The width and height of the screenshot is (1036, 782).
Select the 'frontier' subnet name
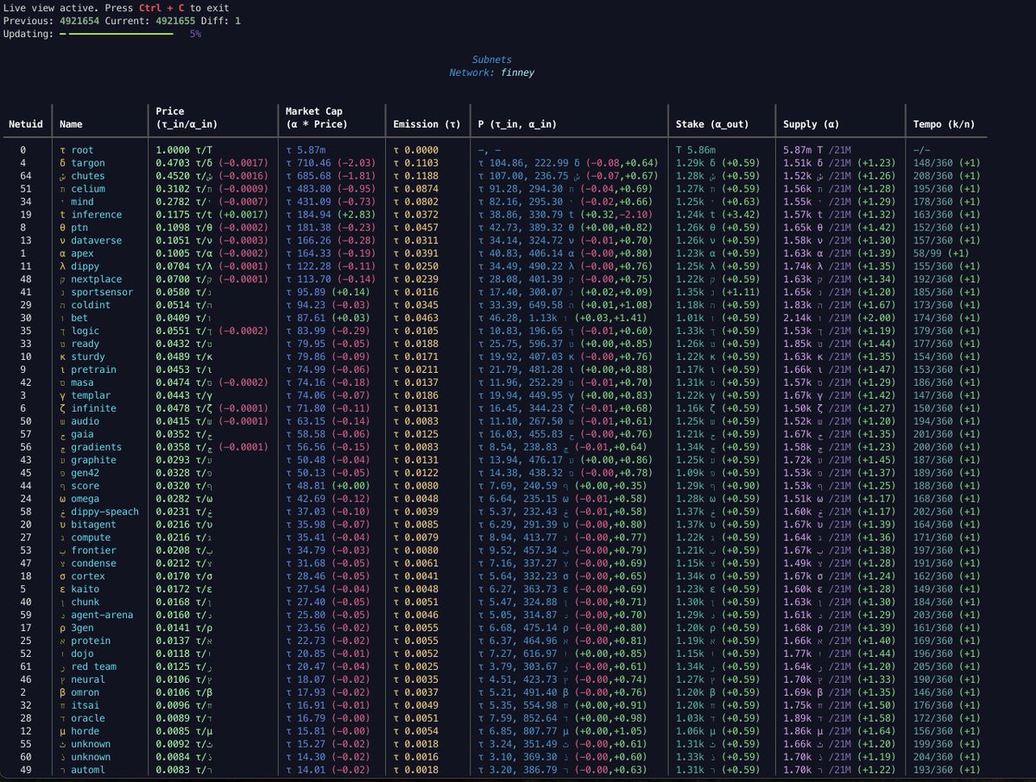(94, 551)
